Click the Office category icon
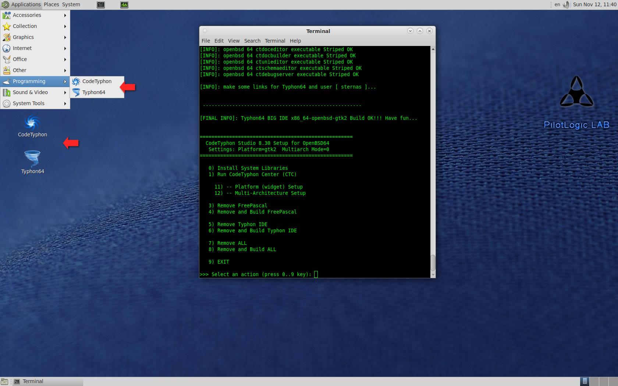Image resolution: width=618 pixels, height=386 pixels. 7,59
